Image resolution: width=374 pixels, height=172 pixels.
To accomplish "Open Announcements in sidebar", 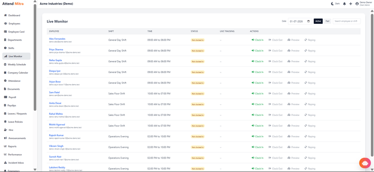I will tap(15, 138).
